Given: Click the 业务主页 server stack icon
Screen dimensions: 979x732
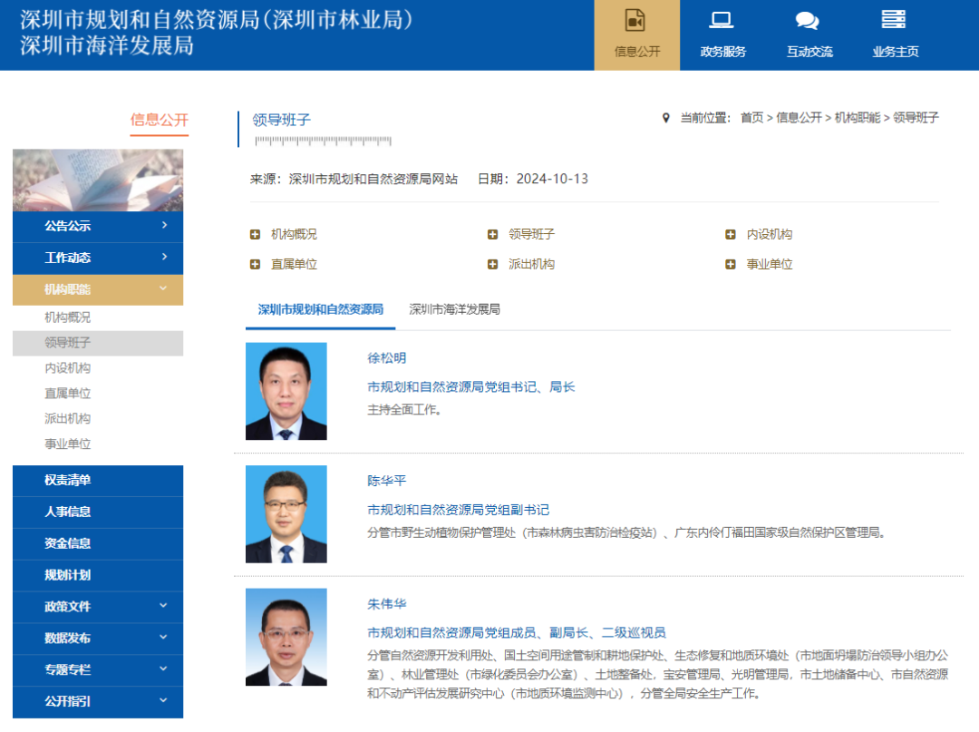Looking at the screenshot, I should coord(894,20).
